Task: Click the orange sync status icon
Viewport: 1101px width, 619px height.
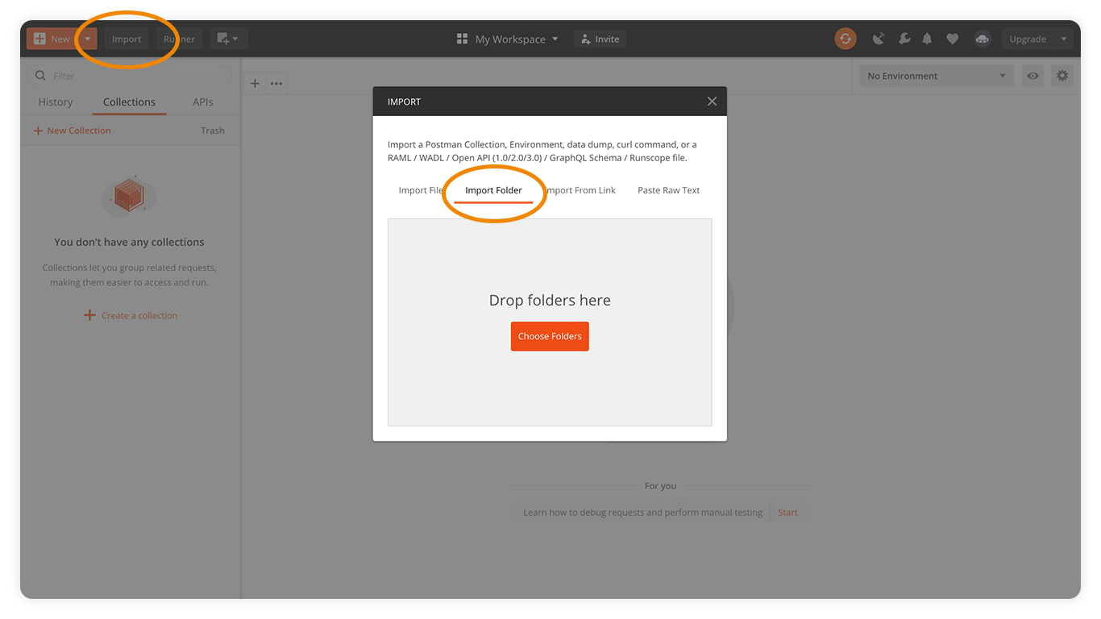Action: (845, 39)
